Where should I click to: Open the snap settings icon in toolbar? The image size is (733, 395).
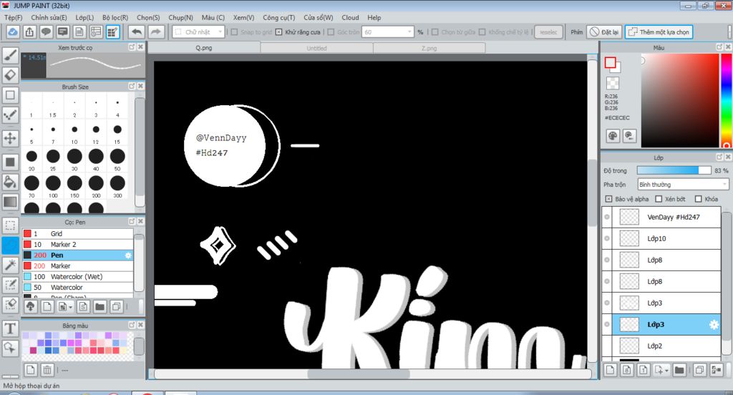(112, 32)
